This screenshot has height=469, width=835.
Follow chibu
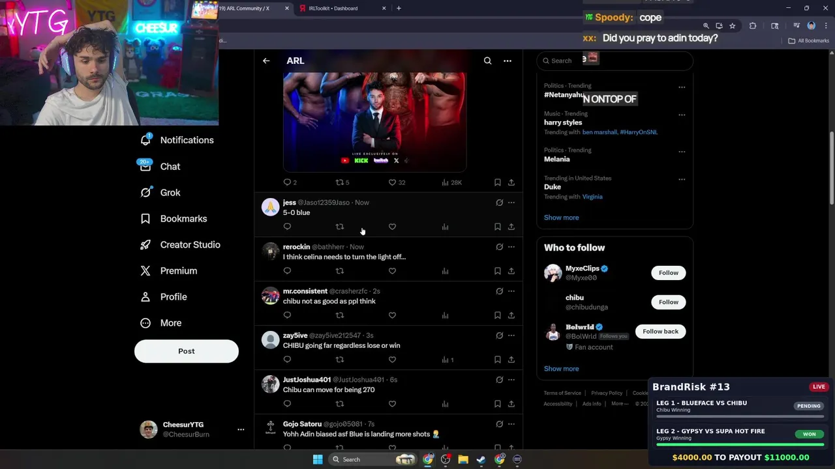pyautogui.click(x=668, y=302)
